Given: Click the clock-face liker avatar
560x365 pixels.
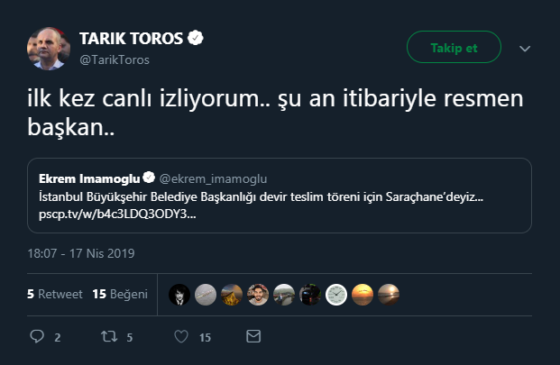Looking at the screenshot, I should (336, 295).
